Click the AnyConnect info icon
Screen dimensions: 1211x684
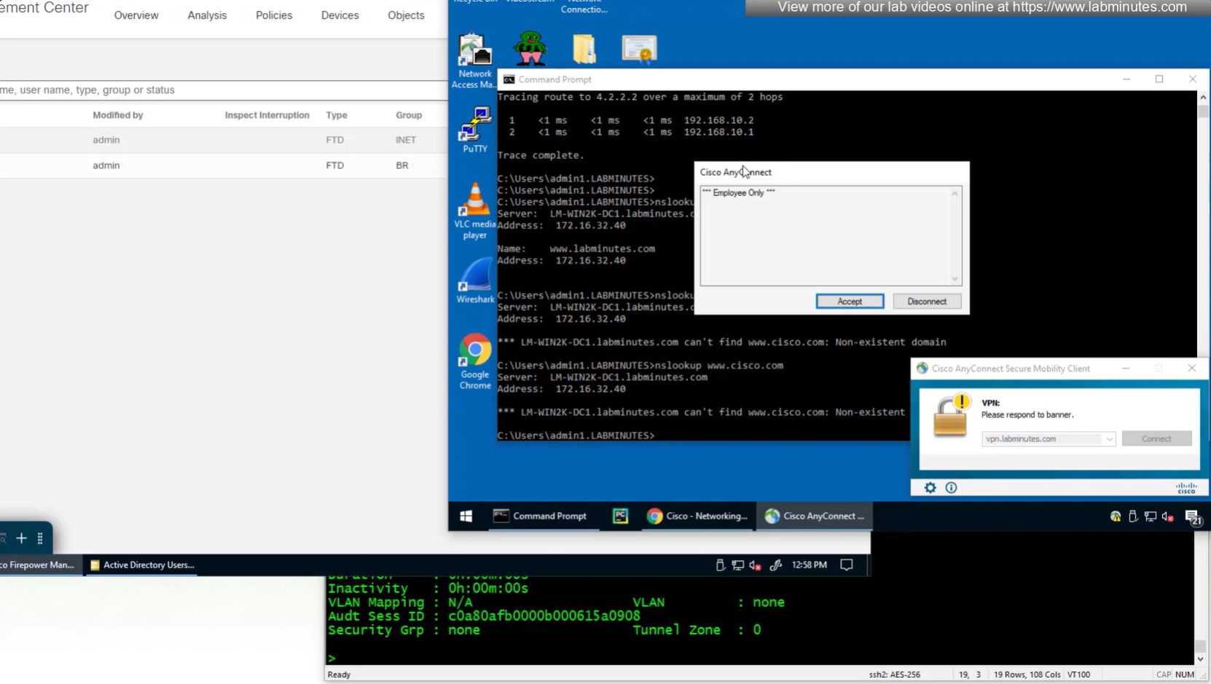coord(951,488)
